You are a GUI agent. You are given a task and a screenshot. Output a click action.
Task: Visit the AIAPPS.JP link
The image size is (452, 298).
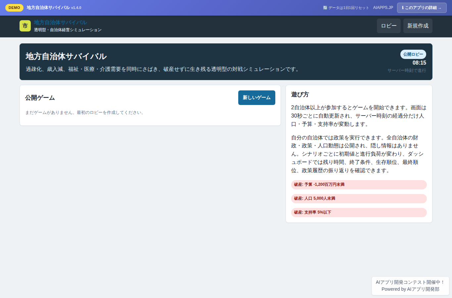click(x=383, y=8)
